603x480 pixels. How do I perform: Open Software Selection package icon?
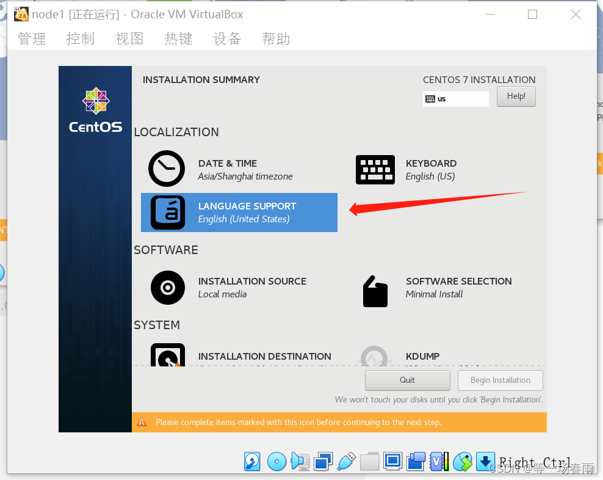[x=375, y=291]
